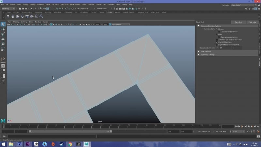261x147 pixels.
Task: Click the MEL command input field
Action: click(x=52, y=136)
